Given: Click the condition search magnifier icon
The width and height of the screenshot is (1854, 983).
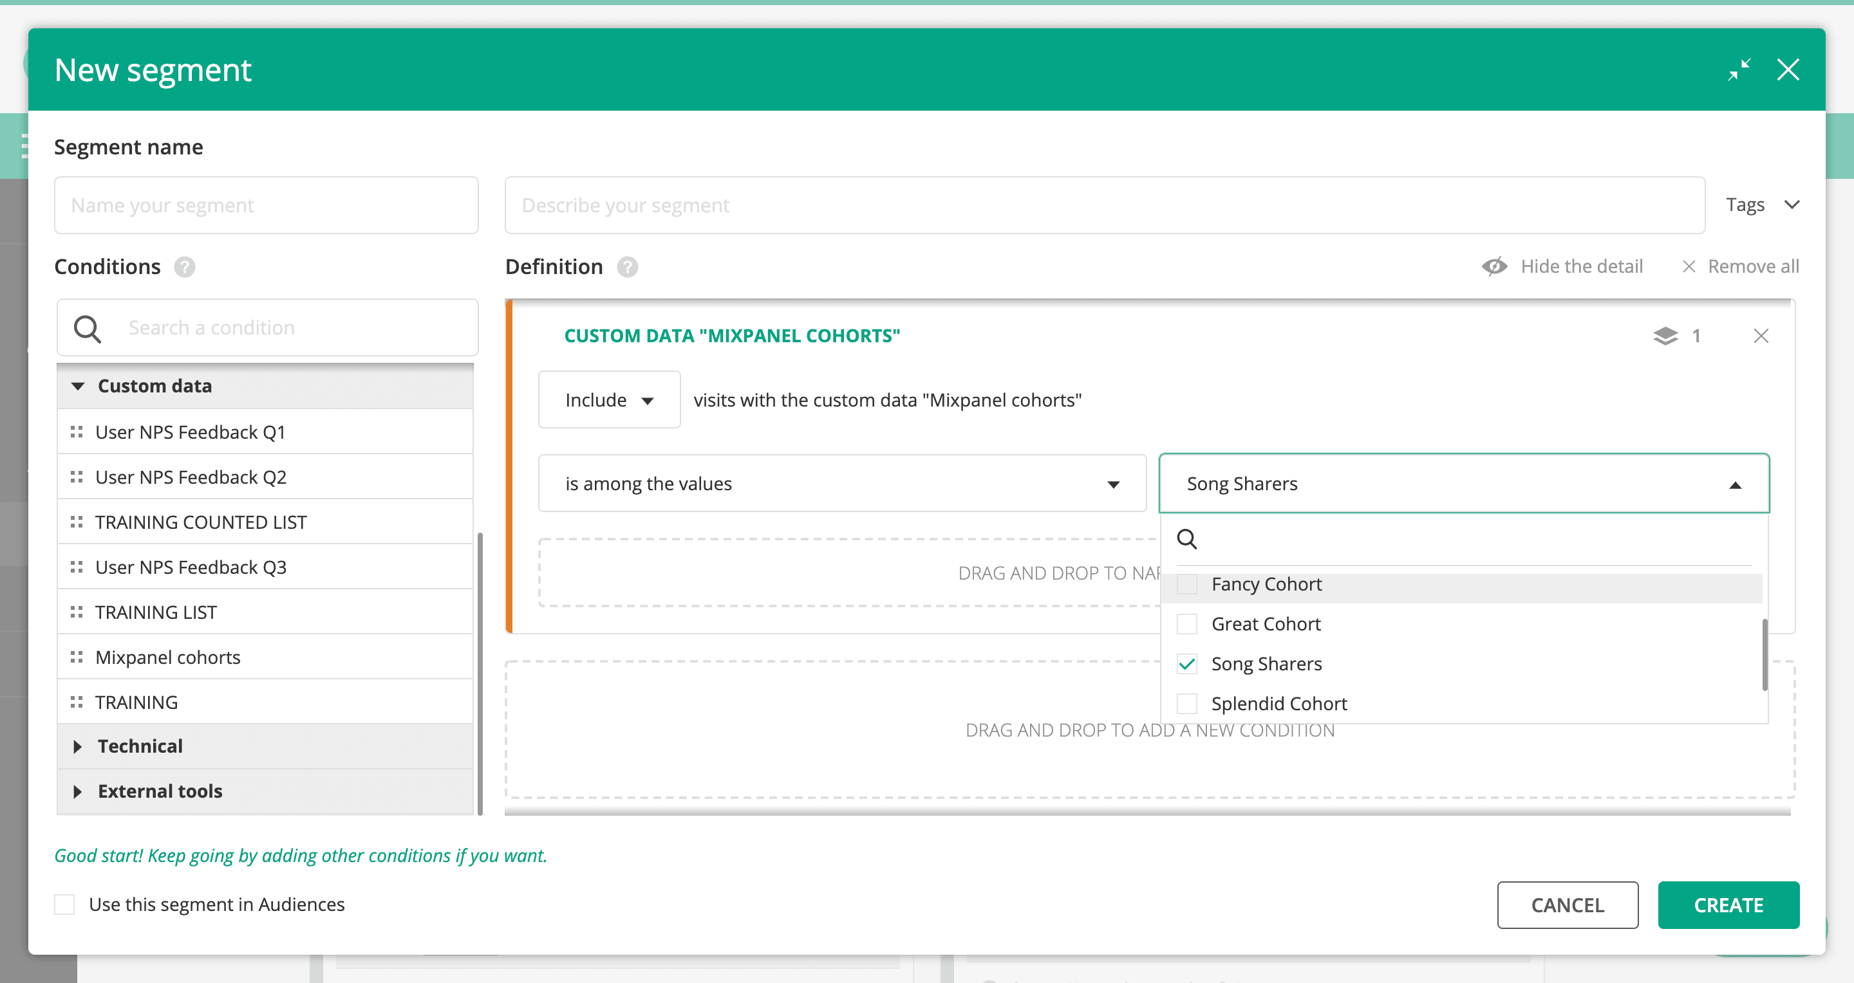Looking at the screenshot, I should [x=87, y=328].
